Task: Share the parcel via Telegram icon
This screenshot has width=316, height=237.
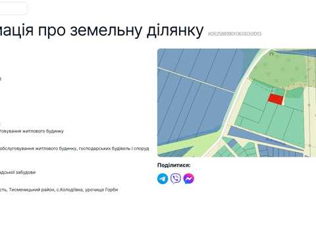Action: 163,178
